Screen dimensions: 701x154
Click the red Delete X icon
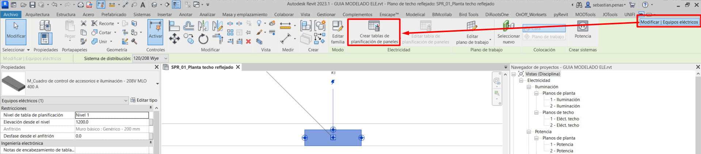pos(248,42)
